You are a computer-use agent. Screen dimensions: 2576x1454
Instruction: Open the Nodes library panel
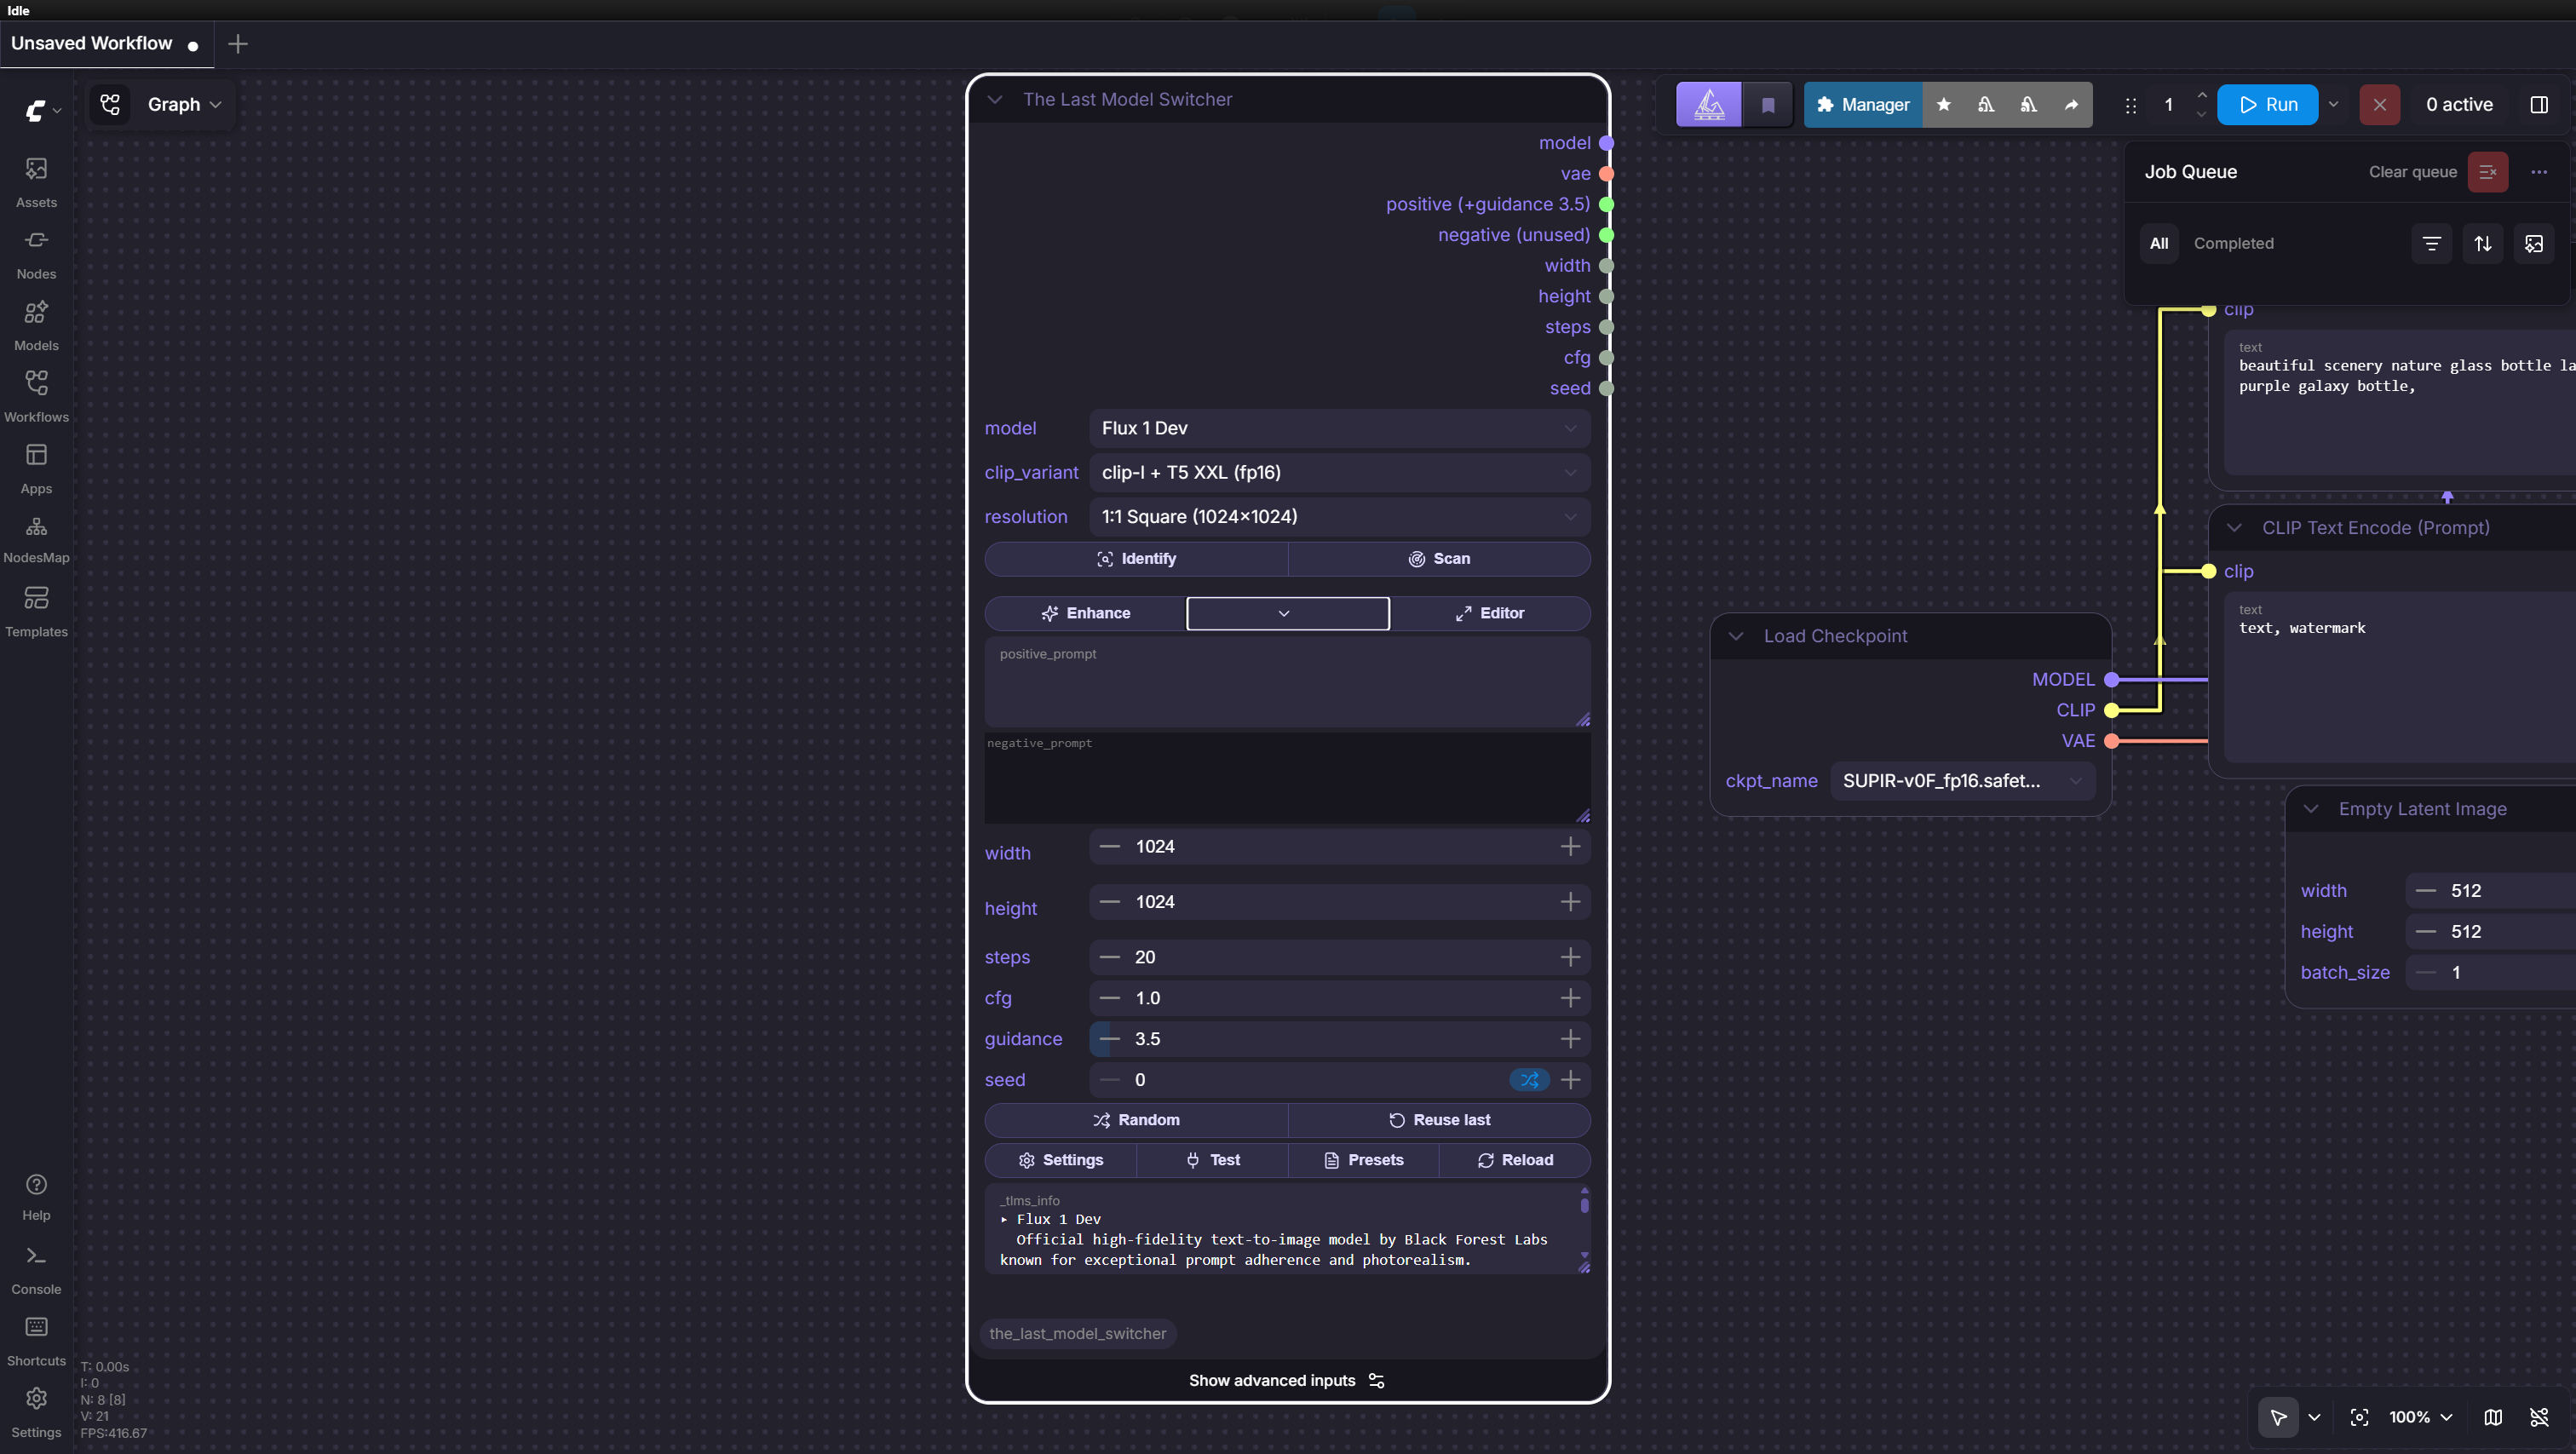point(36,254)
